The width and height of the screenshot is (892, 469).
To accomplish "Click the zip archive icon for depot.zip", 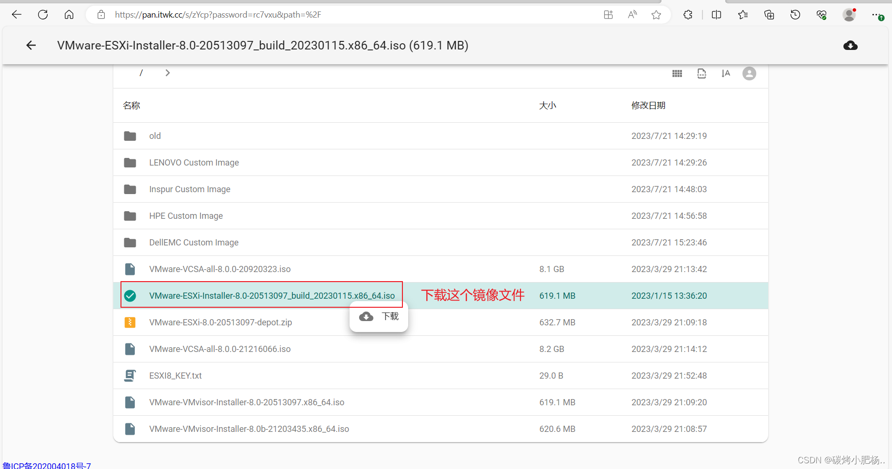I will 130,322.
